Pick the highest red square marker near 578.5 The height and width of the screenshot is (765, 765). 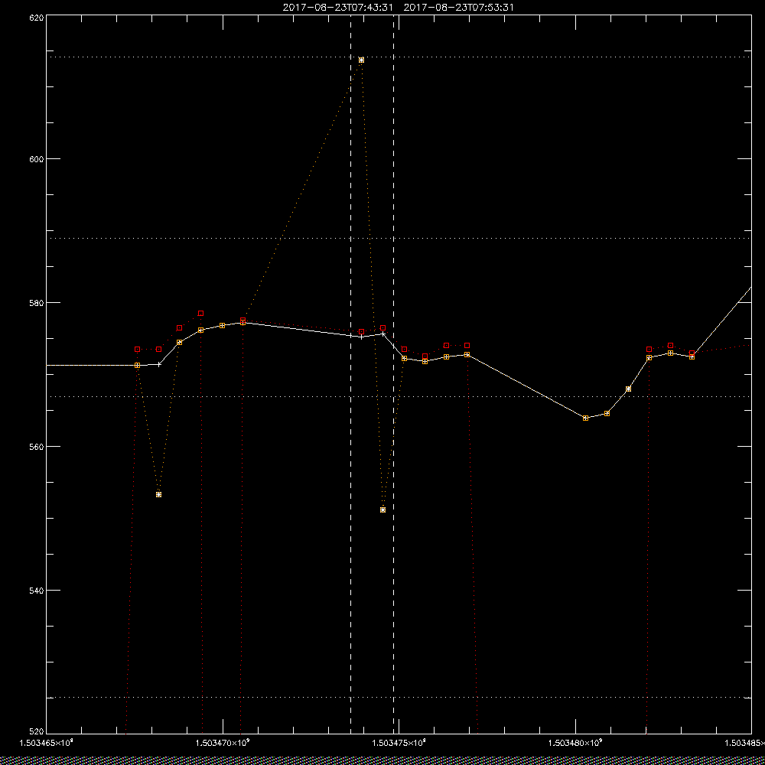200,313
